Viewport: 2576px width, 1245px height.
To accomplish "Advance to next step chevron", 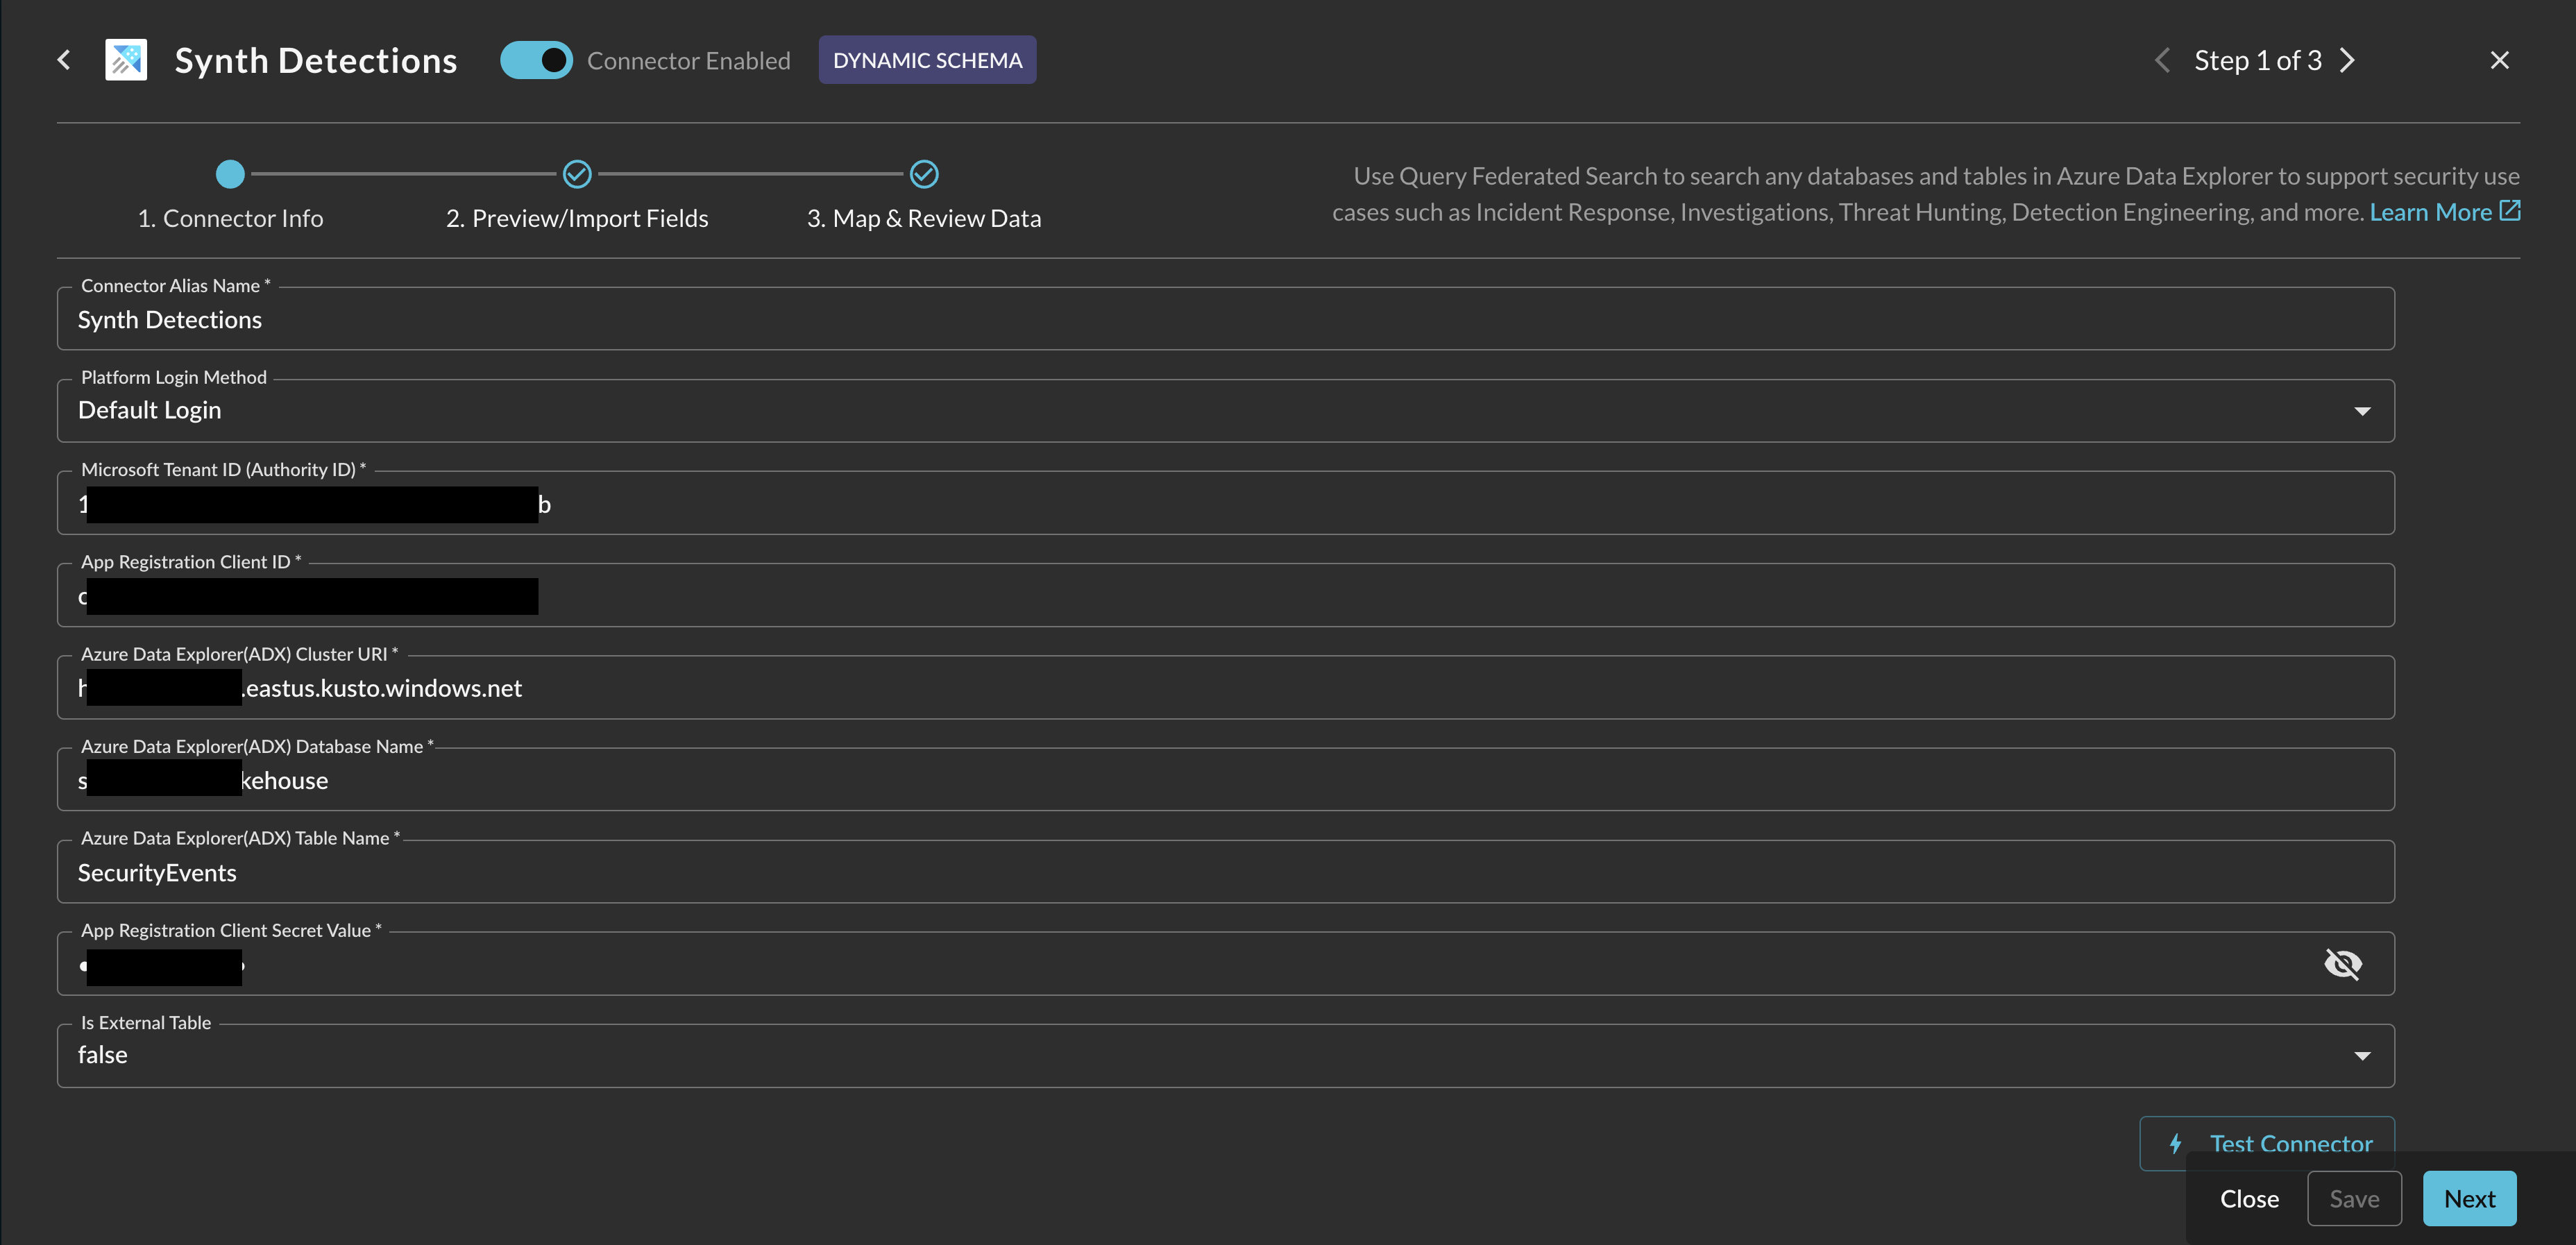I will (2347, 60).
